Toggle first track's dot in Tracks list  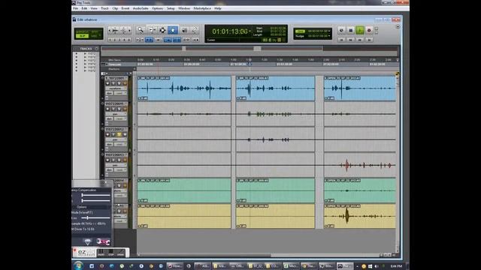click(x=77, y=53)
